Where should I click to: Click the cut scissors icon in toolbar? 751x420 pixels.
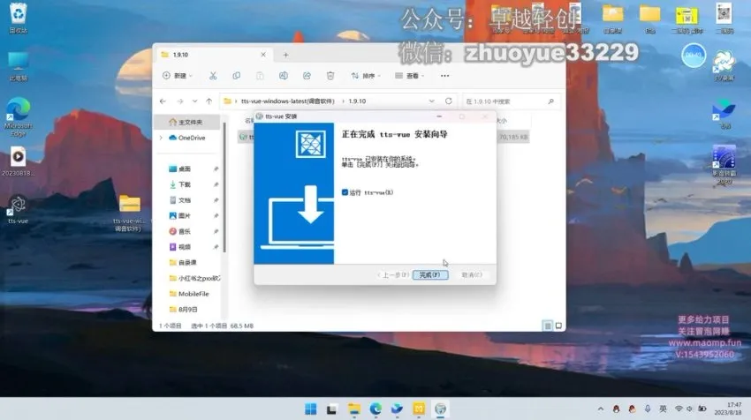point(213,76)
